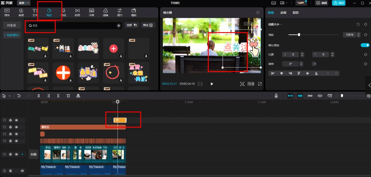Click the mirror flip icon in timeline toolbar

(78, 96)
